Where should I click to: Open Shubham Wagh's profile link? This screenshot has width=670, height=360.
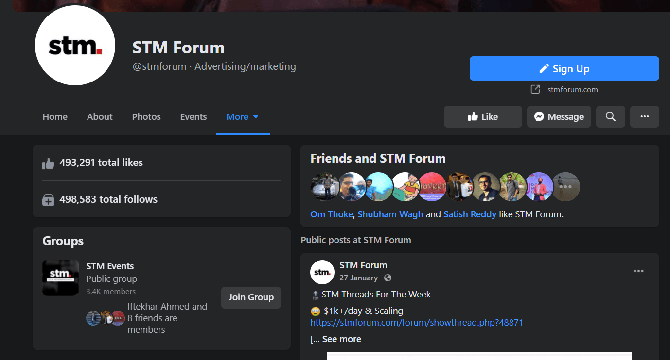pos(390,214)
